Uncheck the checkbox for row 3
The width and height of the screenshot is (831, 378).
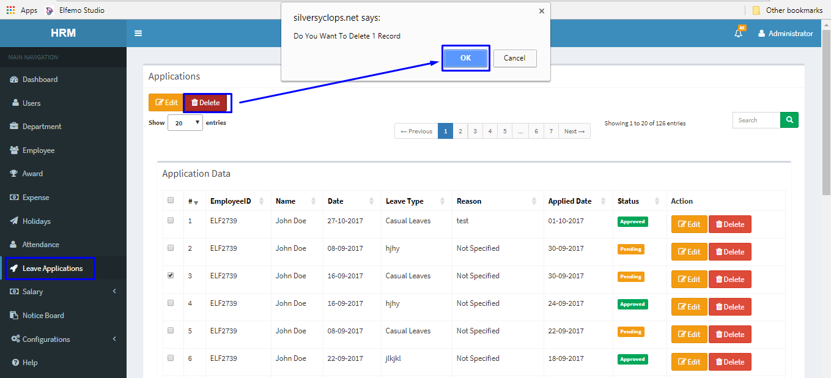[171, 275]
